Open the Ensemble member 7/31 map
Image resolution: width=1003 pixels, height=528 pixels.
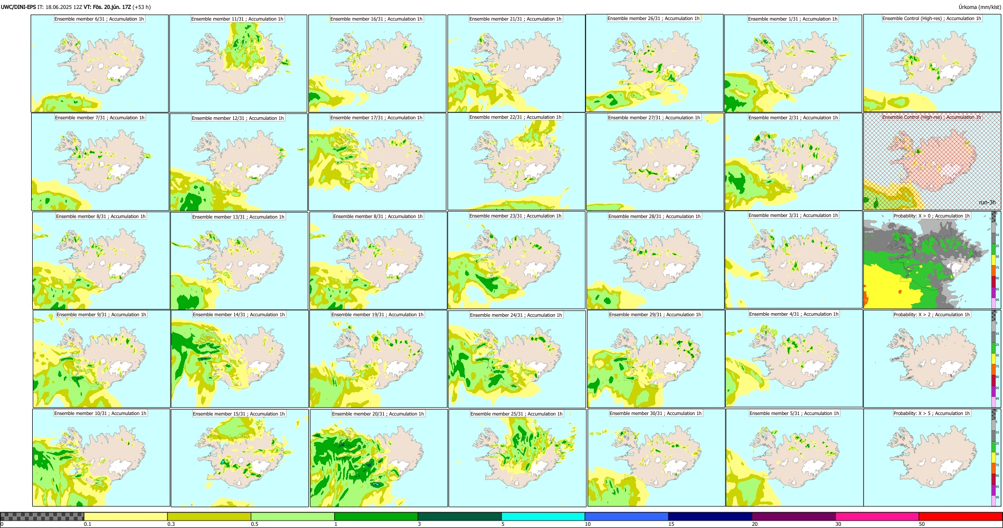(x=100, y=162)
